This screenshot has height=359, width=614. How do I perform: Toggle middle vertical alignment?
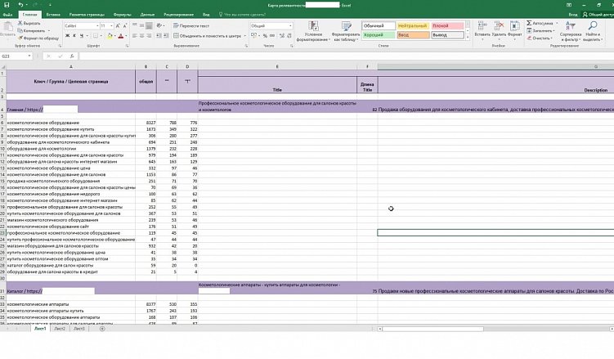[141, 25]
